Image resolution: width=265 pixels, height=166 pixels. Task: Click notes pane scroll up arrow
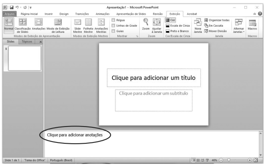tap(260, 134)
